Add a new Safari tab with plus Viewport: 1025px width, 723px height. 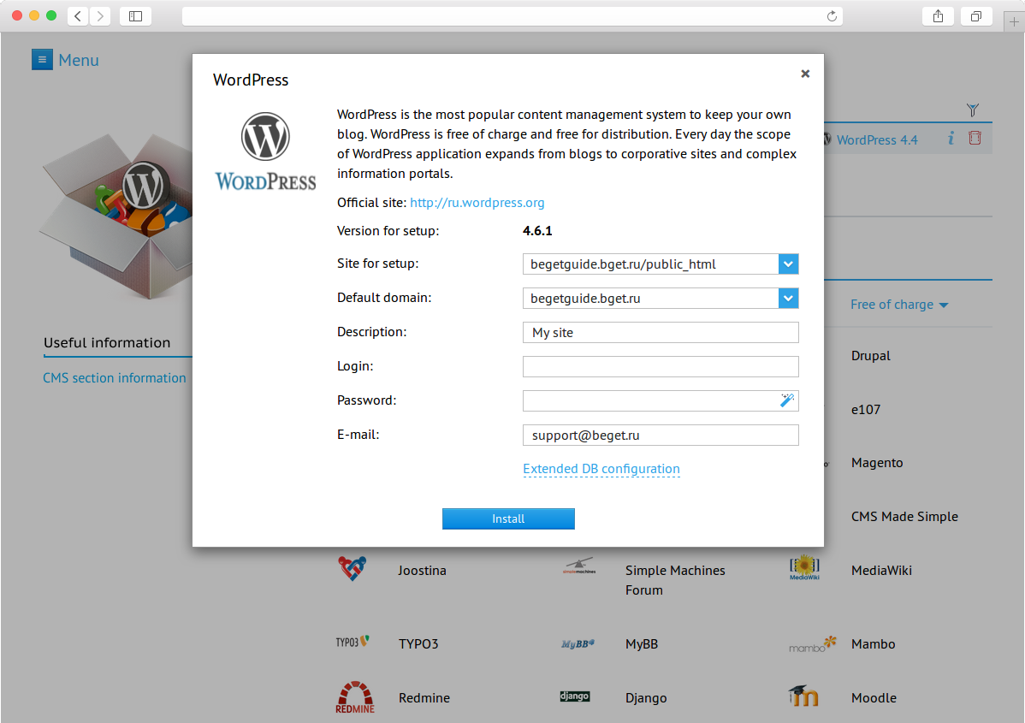click(1014, 21)
